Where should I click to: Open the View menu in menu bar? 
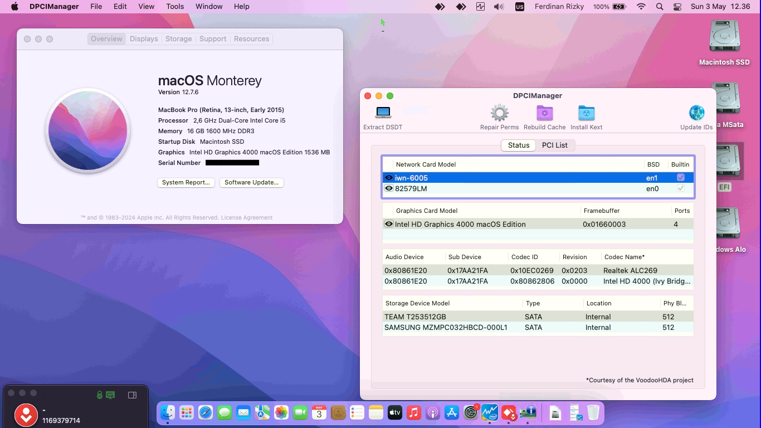pyautogui.click(x=147, y=7)
